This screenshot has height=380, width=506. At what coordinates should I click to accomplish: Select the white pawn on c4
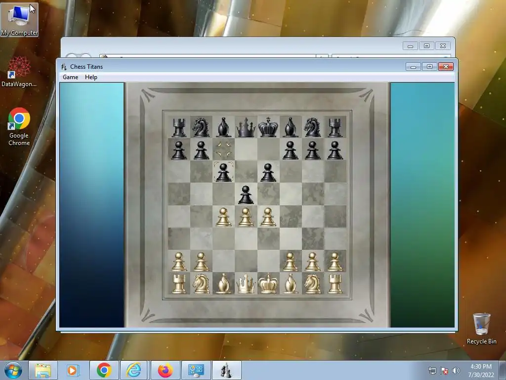point(224,217)
